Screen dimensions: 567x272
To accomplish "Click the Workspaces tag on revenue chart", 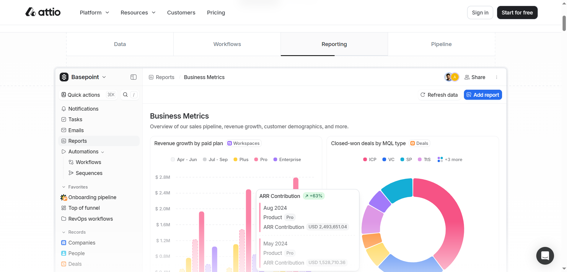I will tap(244, 143).
